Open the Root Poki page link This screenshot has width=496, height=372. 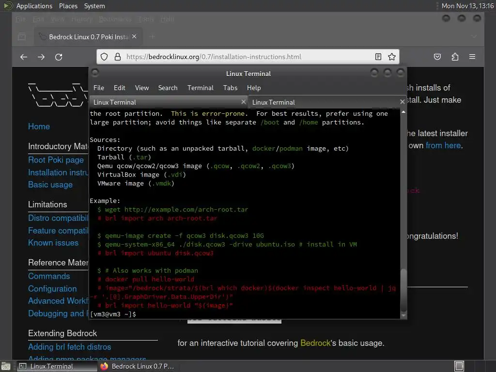coord(56,160)
